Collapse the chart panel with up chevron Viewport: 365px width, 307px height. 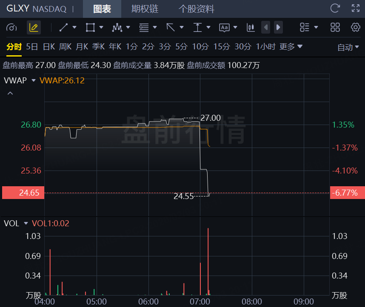point(10,93)
